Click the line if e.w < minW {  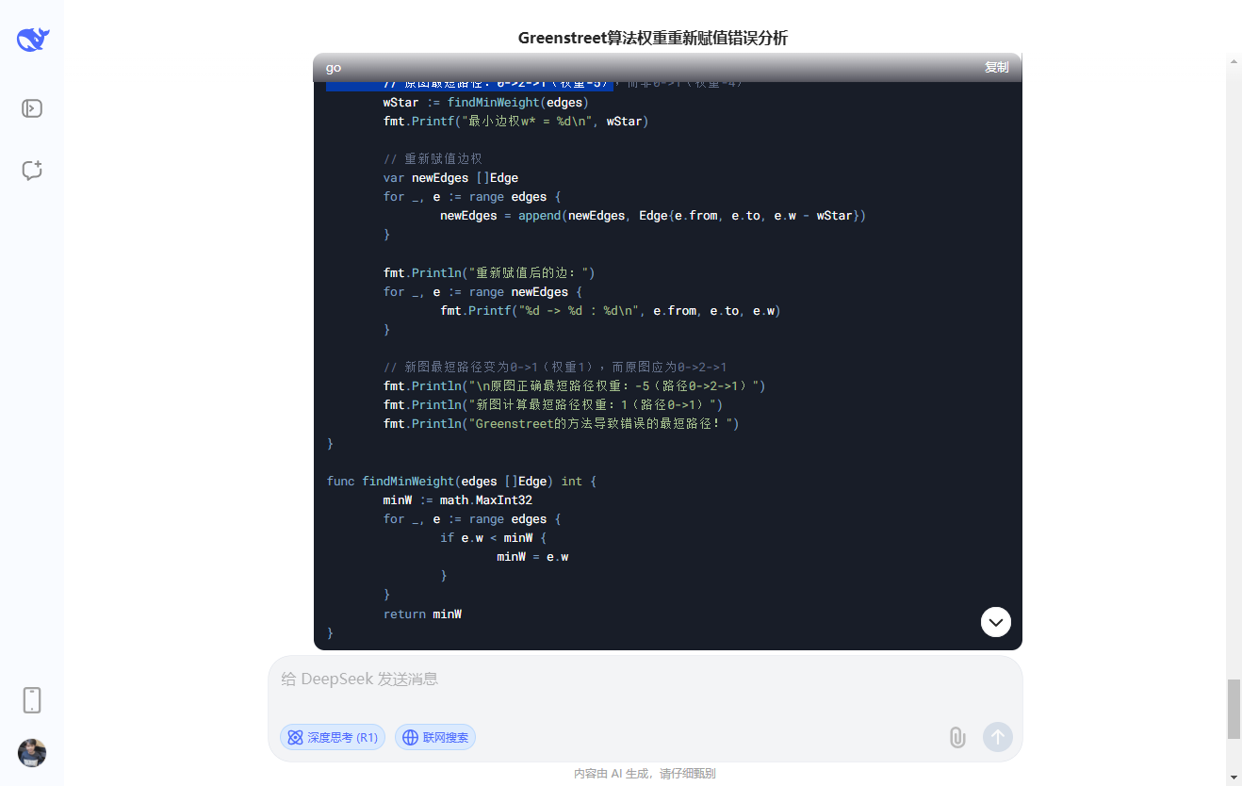[x=493, y=537]
